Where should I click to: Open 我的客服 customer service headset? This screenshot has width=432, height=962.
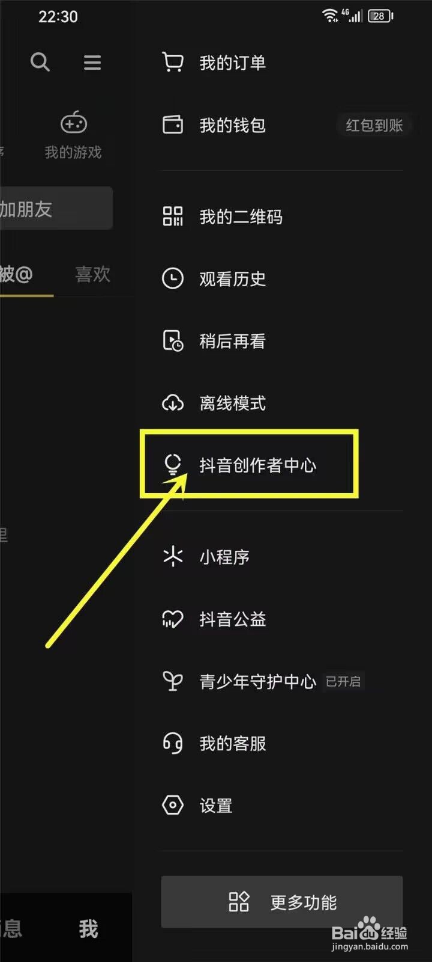[282, 744]
